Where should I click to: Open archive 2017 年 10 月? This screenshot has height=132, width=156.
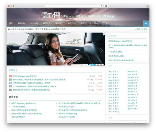114,112
